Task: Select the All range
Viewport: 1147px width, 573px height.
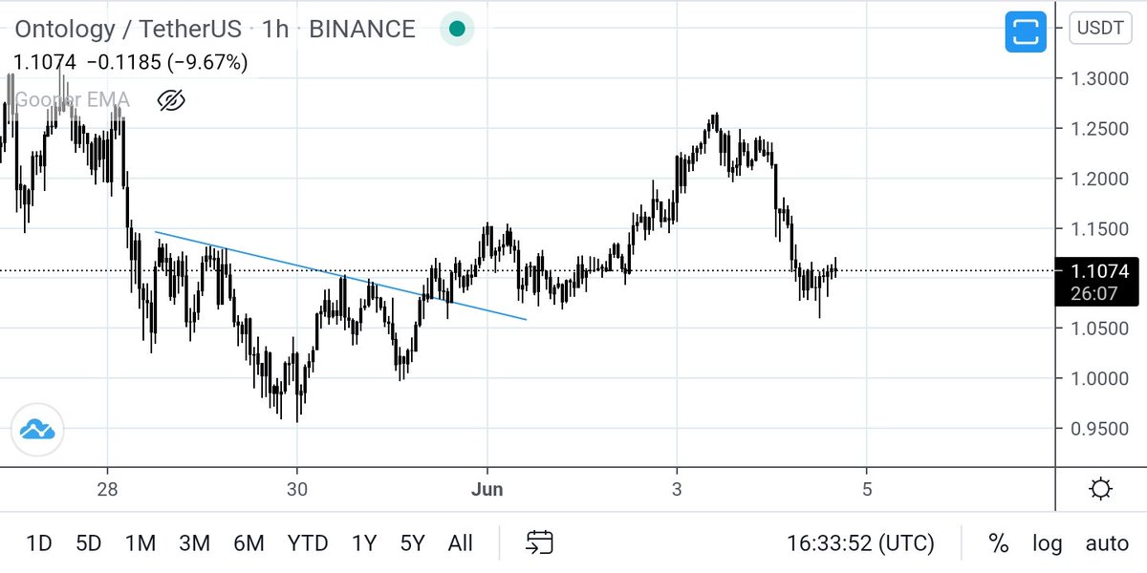Action: 460,542
